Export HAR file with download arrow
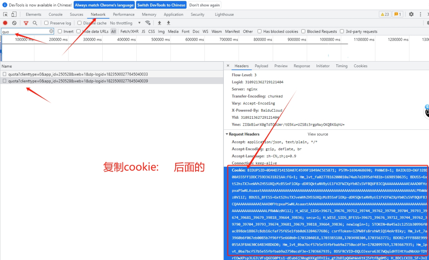The height and width of the screenshot is (260, 429). click(168, 23)
